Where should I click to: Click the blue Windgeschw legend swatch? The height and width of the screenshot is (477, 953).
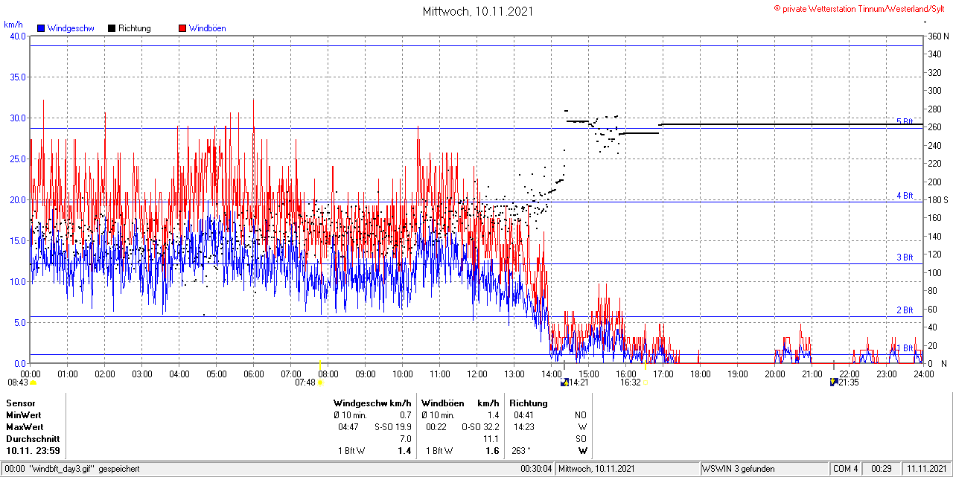(x=41, y=28)
